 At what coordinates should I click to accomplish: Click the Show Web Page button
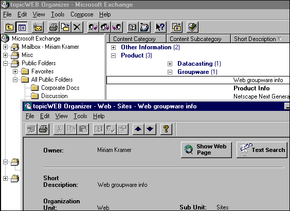[x=206, y=150]
